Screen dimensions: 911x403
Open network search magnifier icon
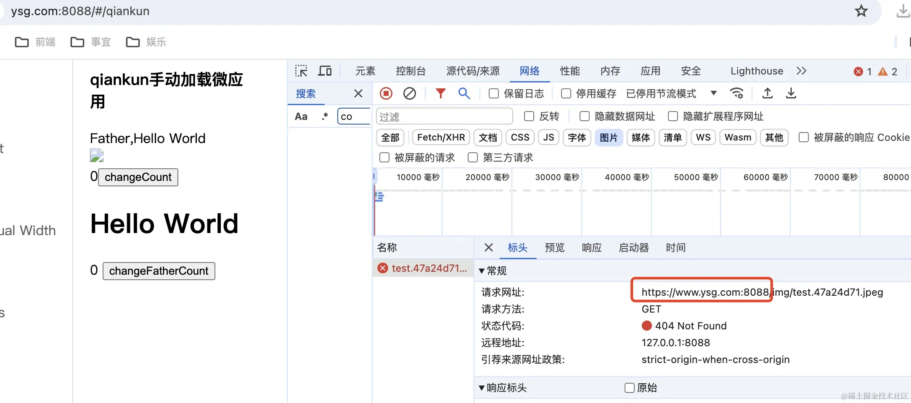click(464, 93)
